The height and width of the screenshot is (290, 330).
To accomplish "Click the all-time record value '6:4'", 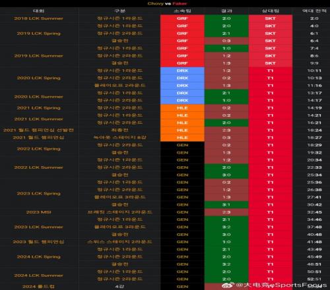I will (x=314, y=41).
